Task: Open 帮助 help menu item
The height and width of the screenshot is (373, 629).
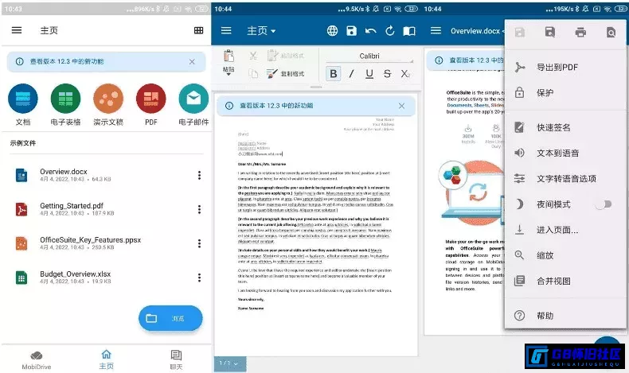Action: pos(565,316)
